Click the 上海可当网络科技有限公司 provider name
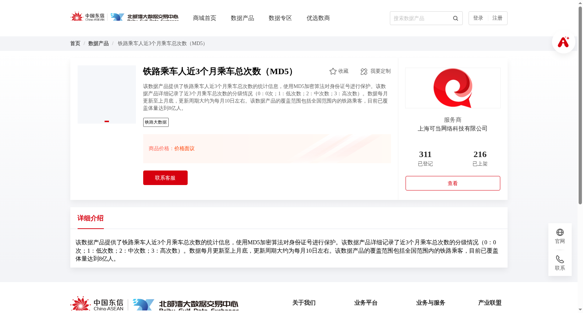Viewport: 583px width, 313px height. (453, 129)
